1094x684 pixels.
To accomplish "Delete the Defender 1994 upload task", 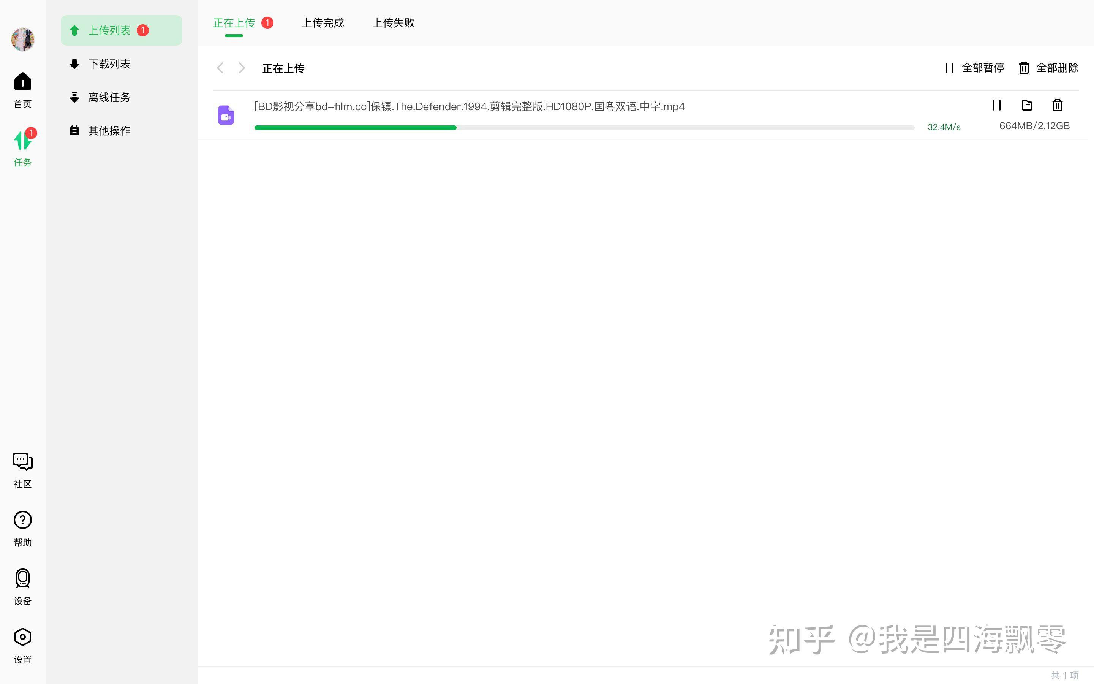I will click(1058, 105).
